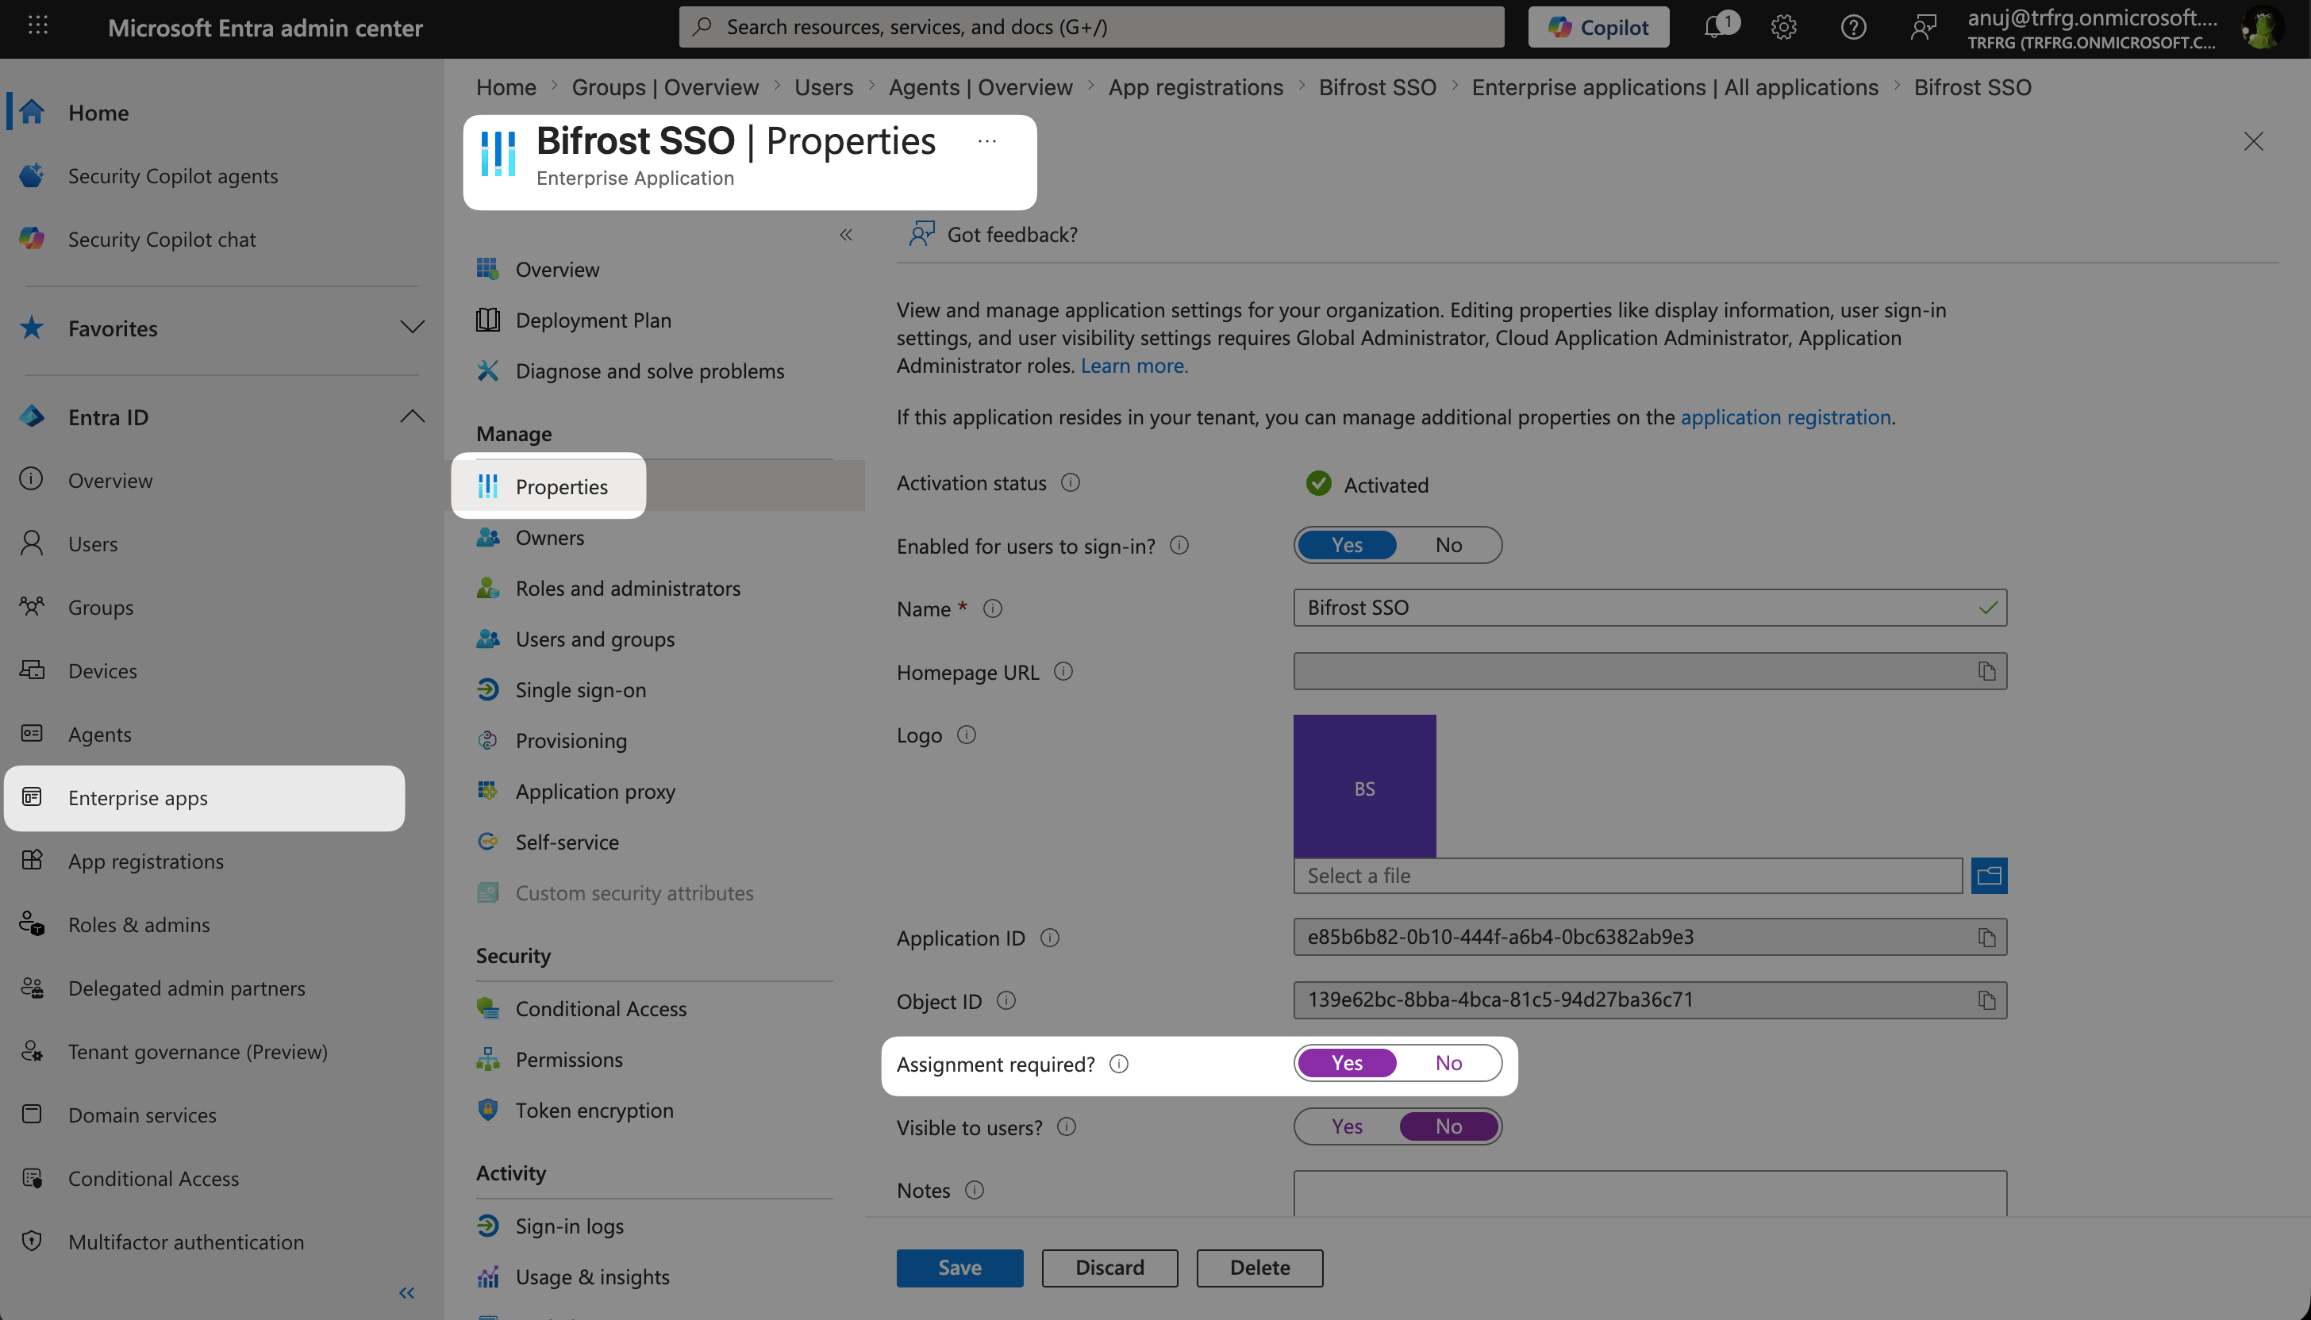Show info tooltip for Name field
Screen dimensions: 2311x1320
click(992, 608)
